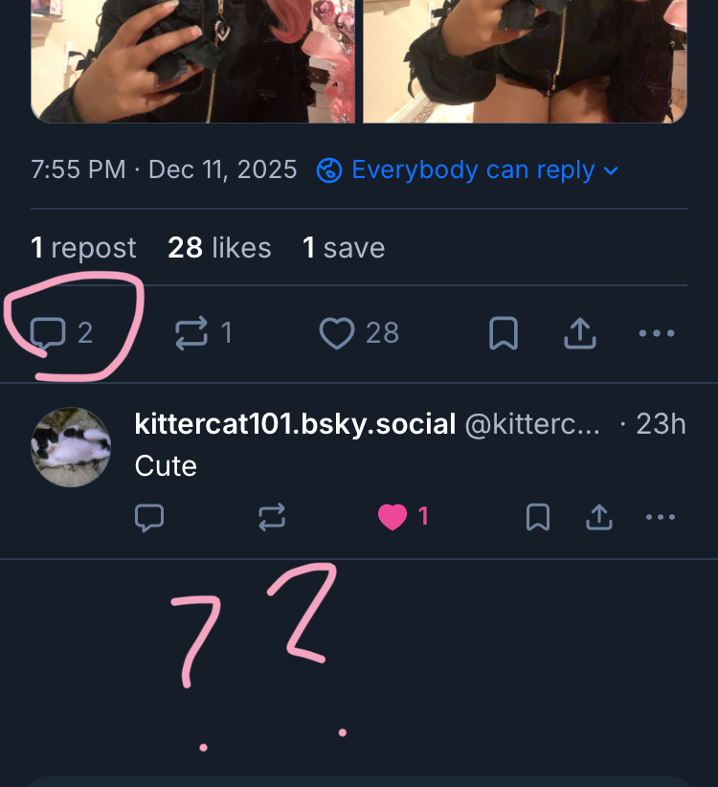Reply to kittercat101's comment
The image size is (718, 787).
pos(149,518)
